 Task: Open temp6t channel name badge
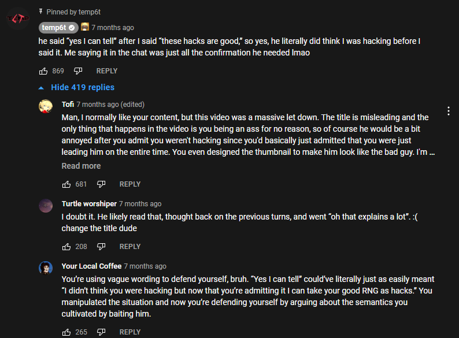(x=58, y=28)
